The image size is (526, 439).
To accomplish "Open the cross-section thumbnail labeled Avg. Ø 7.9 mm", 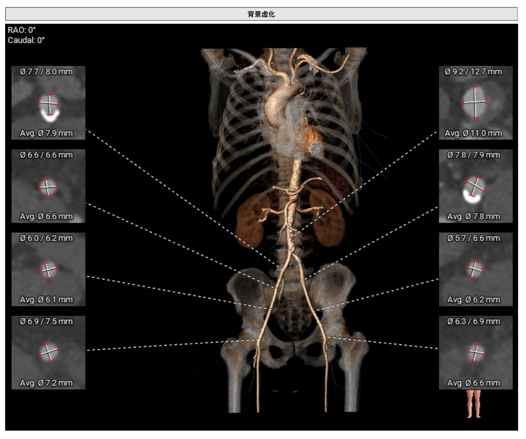I will 48,102.
